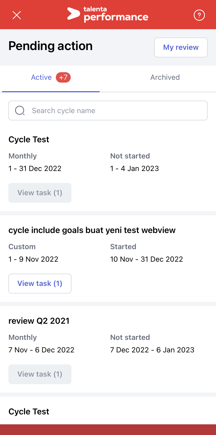Open the help question mark icon
The width and height of the screenshot is (216, 435).
(199, 15)
